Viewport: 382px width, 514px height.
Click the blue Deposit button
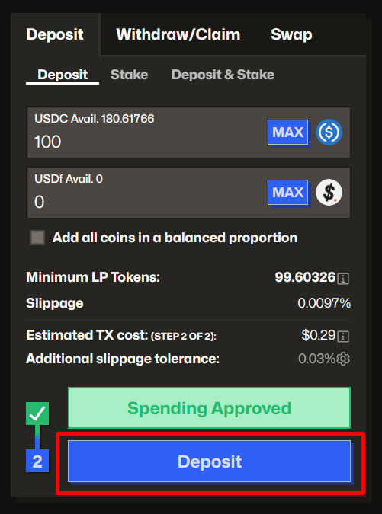(210, 461)
